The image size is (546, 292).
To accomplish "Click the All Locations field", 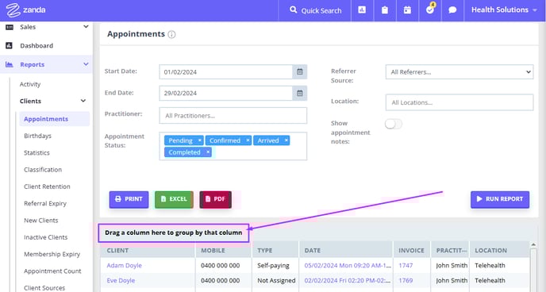I will [459, 102].
